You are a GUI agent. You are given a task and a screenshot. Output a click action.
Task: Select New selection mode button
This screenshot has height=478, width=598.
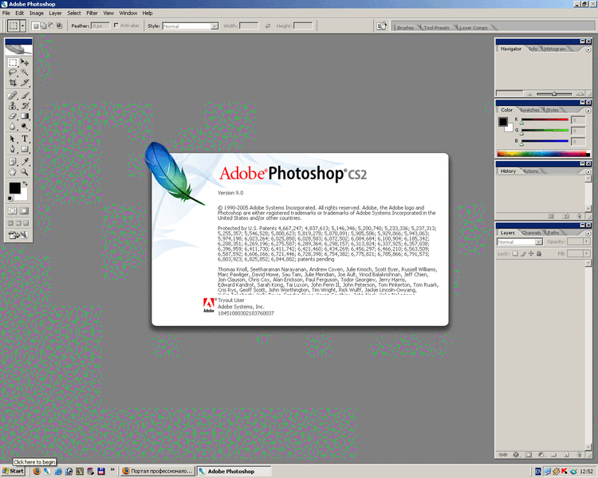coord(35,26)
